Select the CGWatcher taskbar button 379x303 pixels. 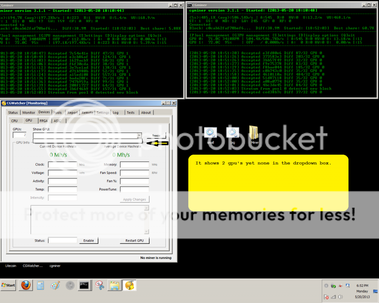coord(129,286)
